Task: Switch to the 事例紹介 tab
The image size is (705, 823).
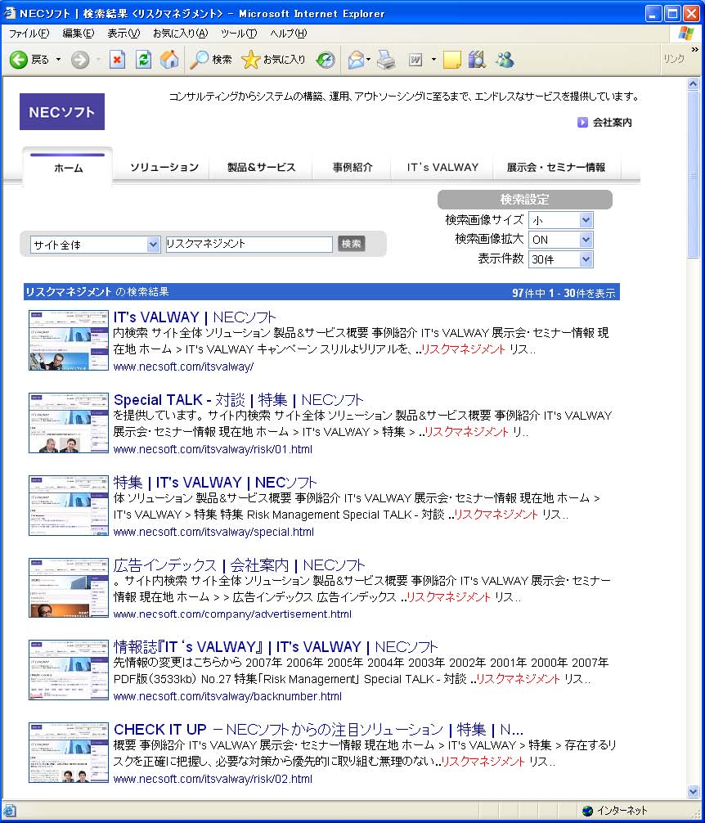Action: point(352,168)
